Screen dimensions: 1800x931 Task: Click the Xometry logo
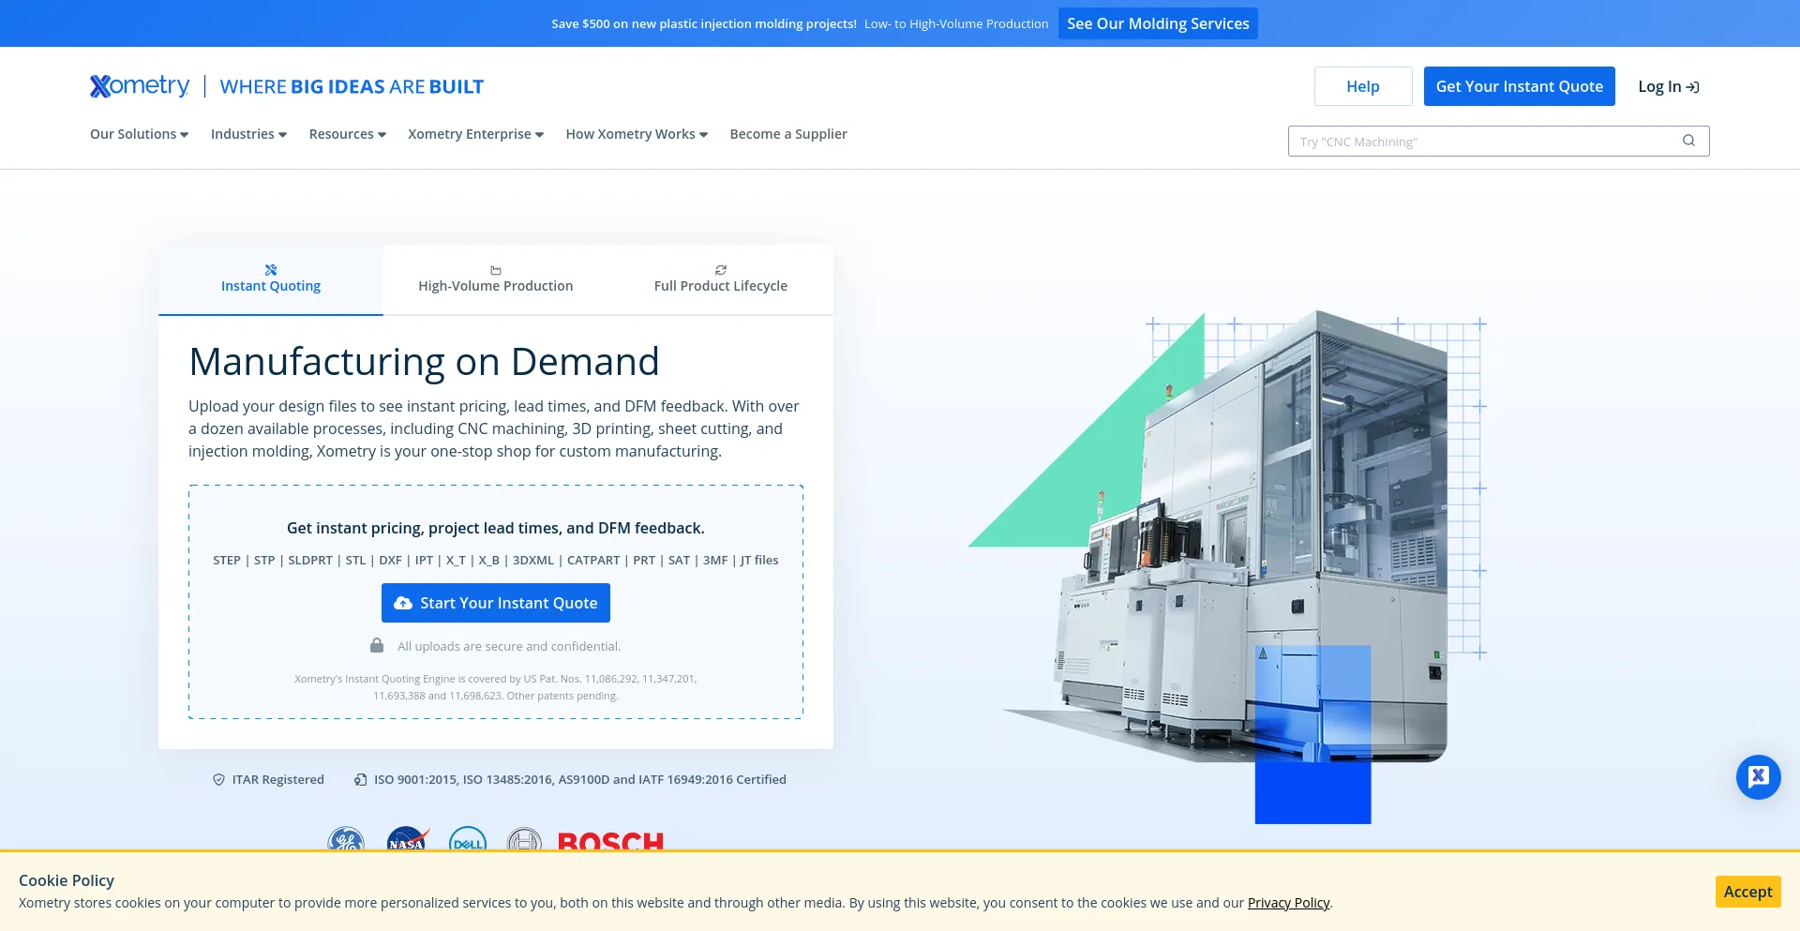(139, 85)
